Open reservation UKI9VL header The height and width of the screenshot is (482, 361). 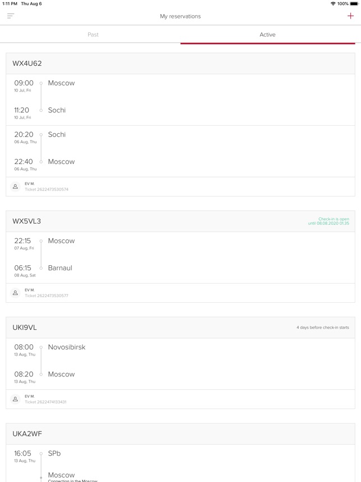click(x=180, y=328)
